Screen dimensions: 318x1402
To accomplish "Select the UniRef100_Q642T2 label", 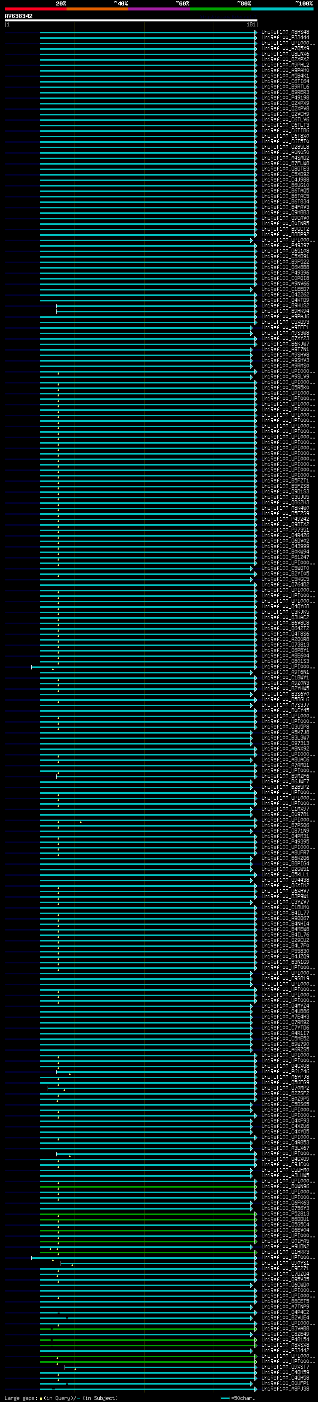I will point(285,628).
